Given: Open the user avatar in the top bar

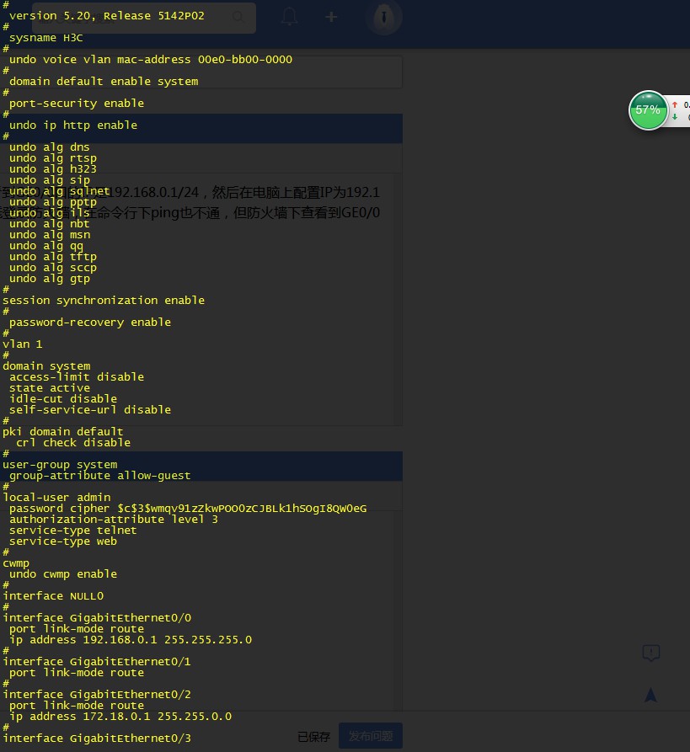Looking at the screenshot, I should click(x=383, y=18).
